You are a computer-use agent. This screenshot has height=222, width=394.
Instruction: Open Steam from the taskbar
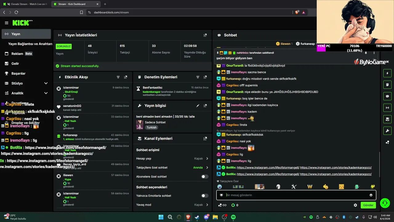[197, 217]
